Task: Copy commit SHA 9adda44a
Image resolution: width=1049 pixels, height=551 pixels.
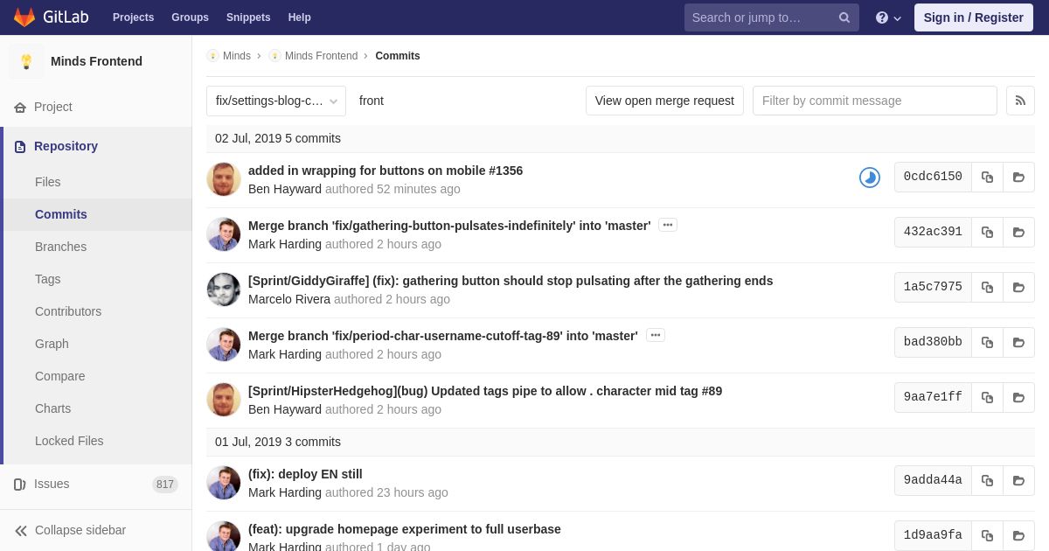Action: [987, 480]
